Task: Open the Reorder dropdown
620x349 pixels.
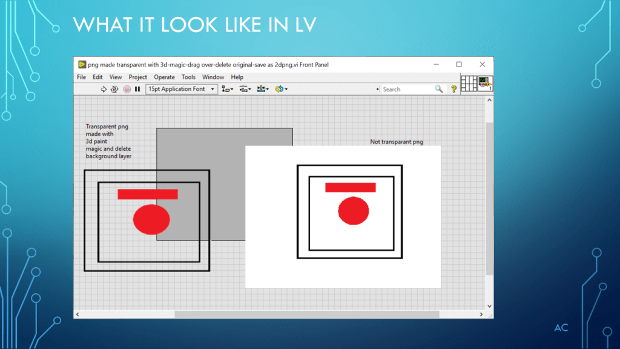Action: click(281, 89)
